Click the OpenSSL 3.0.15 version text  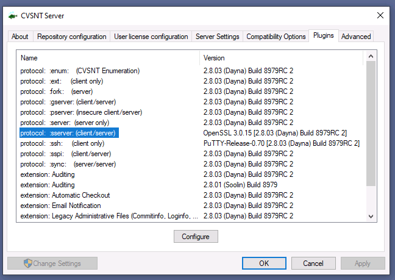(x=275, y=133)
